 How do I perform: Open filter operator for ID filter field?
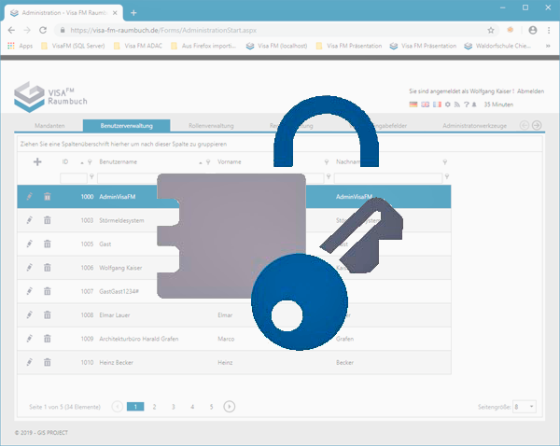click(x=91, y=176)
